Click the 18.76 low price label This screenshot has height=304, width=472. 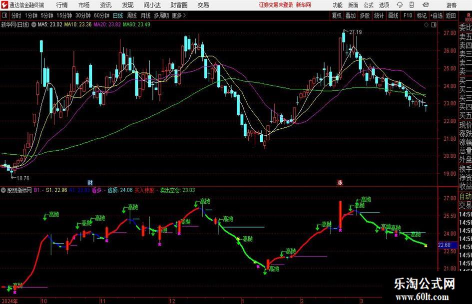[23, 178]
